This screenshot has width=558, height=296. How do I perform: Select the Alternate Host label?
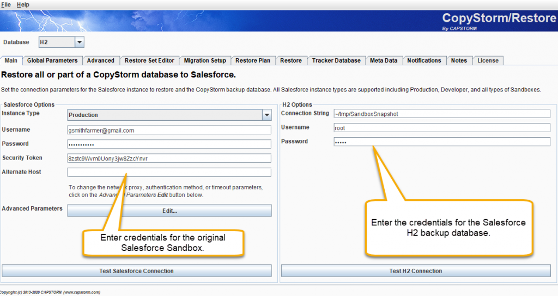pyautogui.click(x=21, y=172)
